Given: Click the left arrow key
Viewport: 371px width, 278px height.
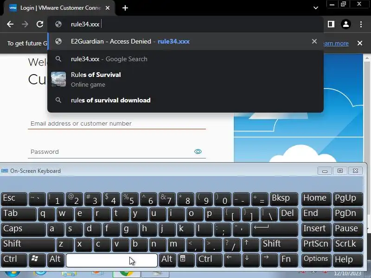Looking at the screenshot, I should pyautogui.click(x=232, y=260).
